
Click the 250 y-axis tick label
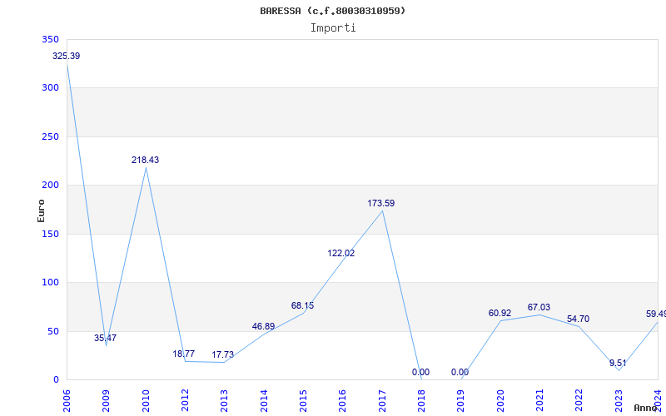tap(50, 136)
